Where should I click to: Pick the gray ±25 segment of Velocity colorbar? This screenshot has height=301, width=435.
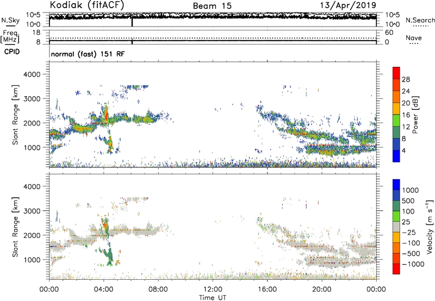[x=396, y=227]
